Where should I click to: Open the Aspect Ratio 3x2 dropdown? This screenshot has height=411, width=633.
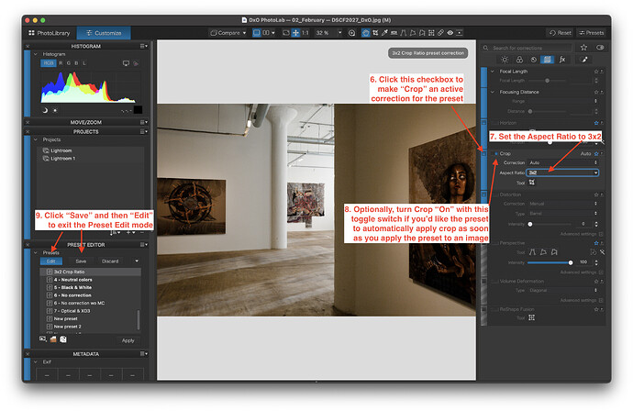tap(562, 172)
